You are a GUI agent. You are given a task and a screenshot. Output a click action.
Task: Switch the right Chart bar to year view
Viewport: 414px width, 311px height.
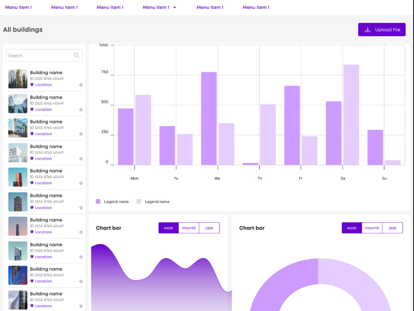[x=392, y=228]
